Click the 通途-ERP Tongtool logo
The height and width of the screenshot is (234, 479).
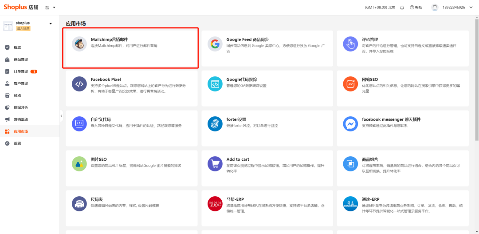(x=350, y=204)
